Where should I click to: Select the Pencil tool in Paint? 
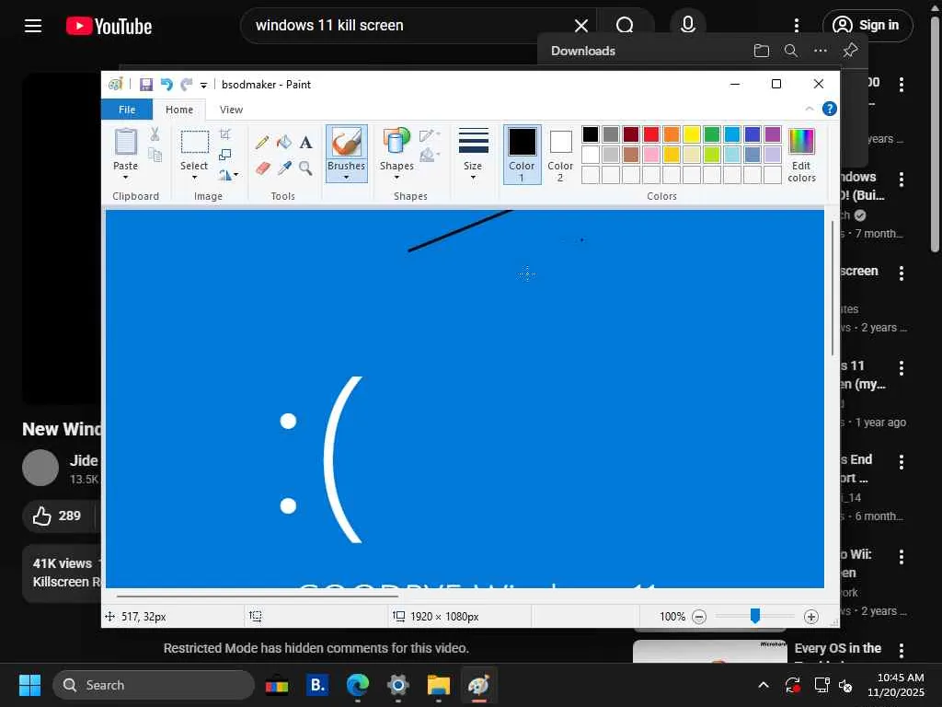pos(262,143)
